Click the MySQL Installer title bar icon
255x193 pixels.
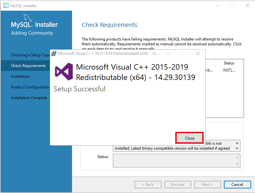click(6, 6)
